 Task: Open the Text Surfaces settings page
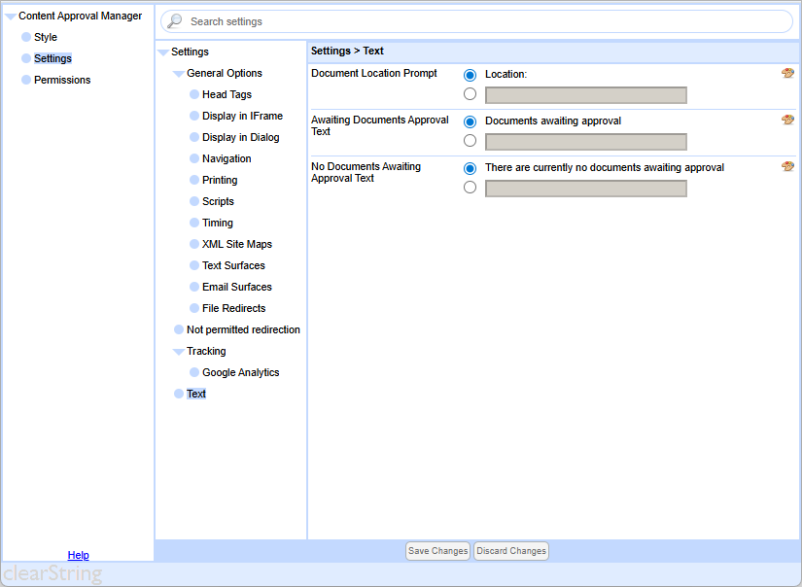pos(233,266)
